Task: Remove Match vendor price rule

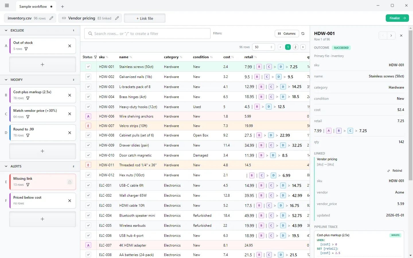Action: tap(70, 114)
